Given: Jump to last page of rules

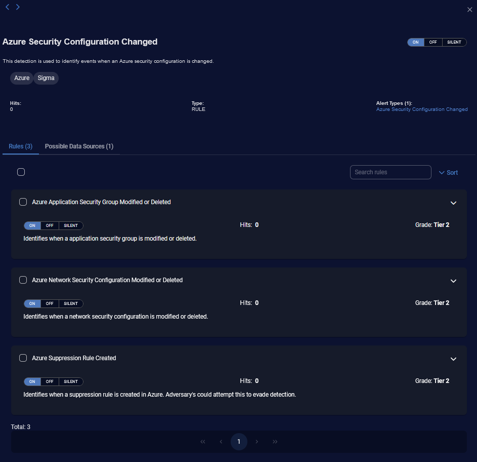Looking at the screenshot, I should [x=275, y=442].
